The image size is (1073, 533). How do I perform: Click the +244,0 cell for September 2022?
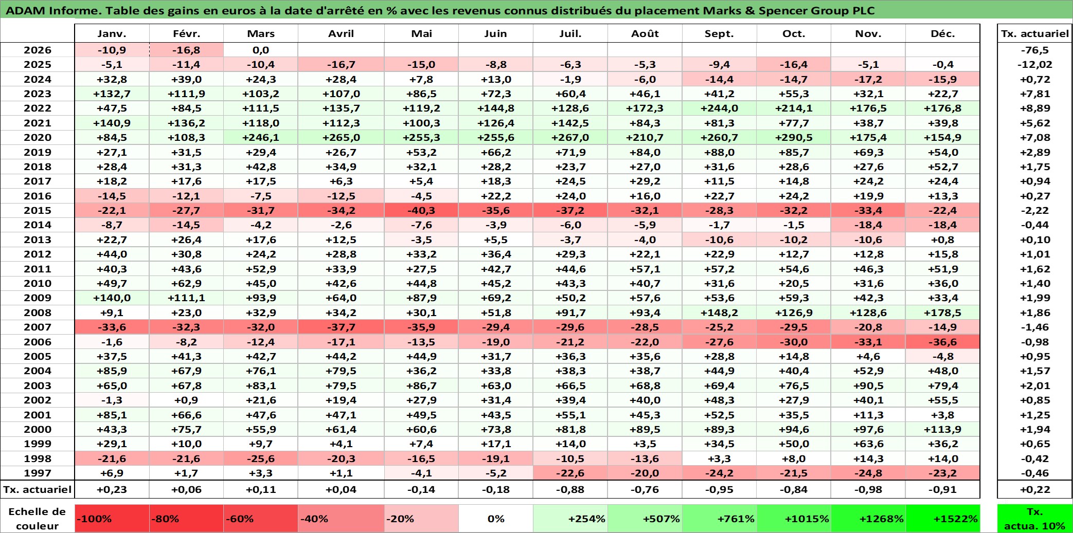(719, 108)
